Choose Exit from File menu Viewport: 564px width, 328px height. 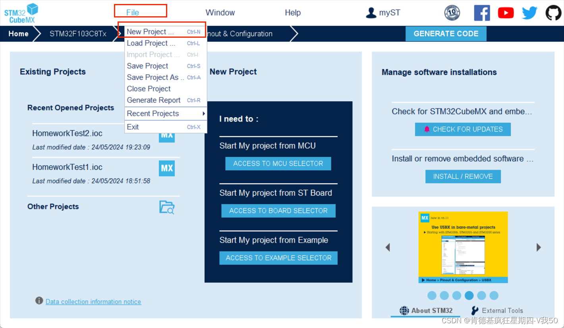[166, 127]
